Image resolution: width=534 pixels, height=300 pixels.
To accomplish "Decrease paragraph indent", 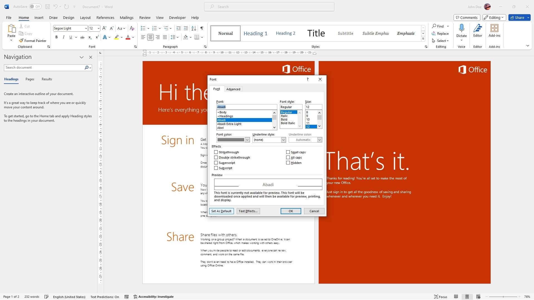I will pos(179,28).
